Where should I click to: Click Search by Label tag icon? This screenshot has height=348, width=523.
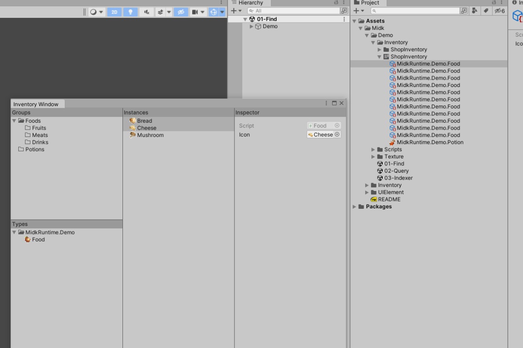(x=486, y=10)
